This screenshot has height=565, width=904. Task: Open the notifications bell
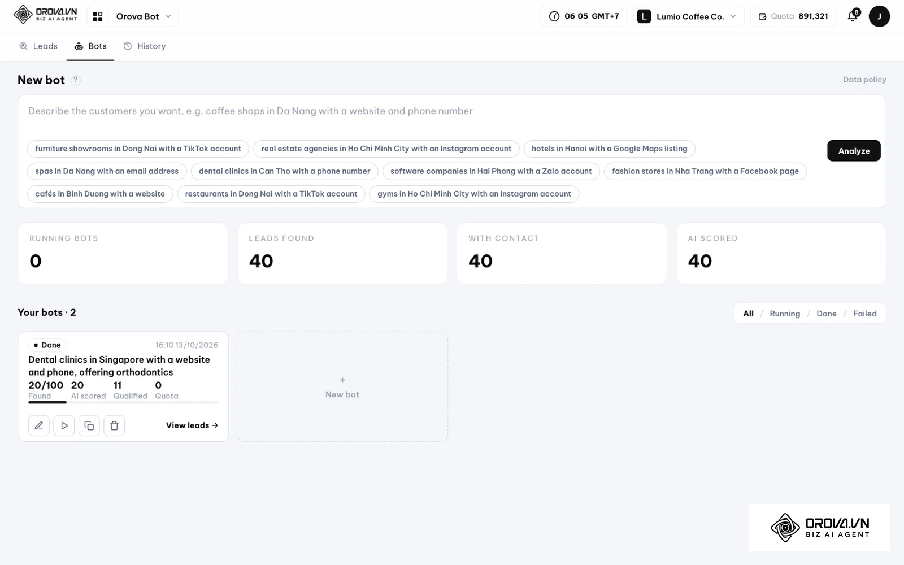pyautogui.click(x=853, y=16)
